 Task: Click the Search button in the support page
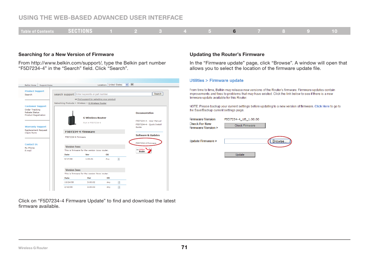[158, 94]
